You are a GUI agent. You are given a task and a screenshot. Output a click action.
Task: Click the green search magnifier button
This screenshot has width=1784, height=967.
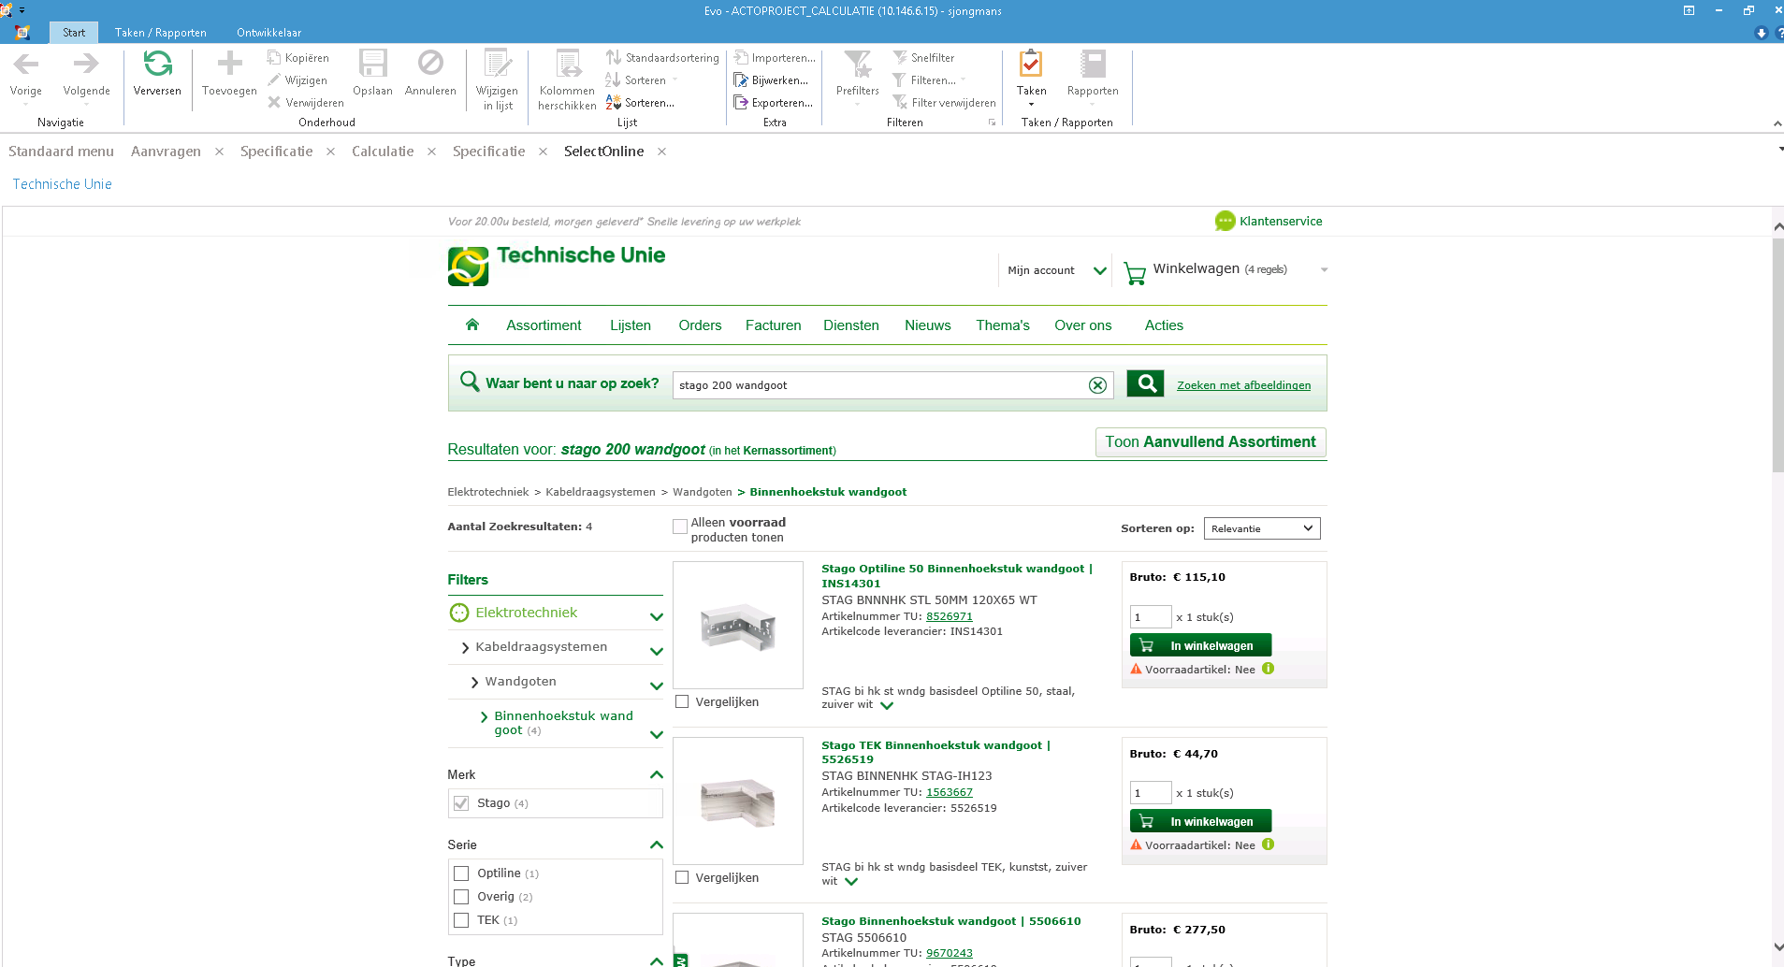tap(1145, 383)
